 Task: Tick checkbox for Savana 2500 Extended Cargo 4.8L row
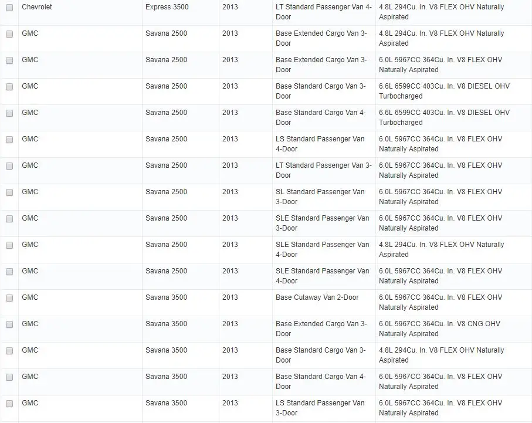[x=9, y=34]
